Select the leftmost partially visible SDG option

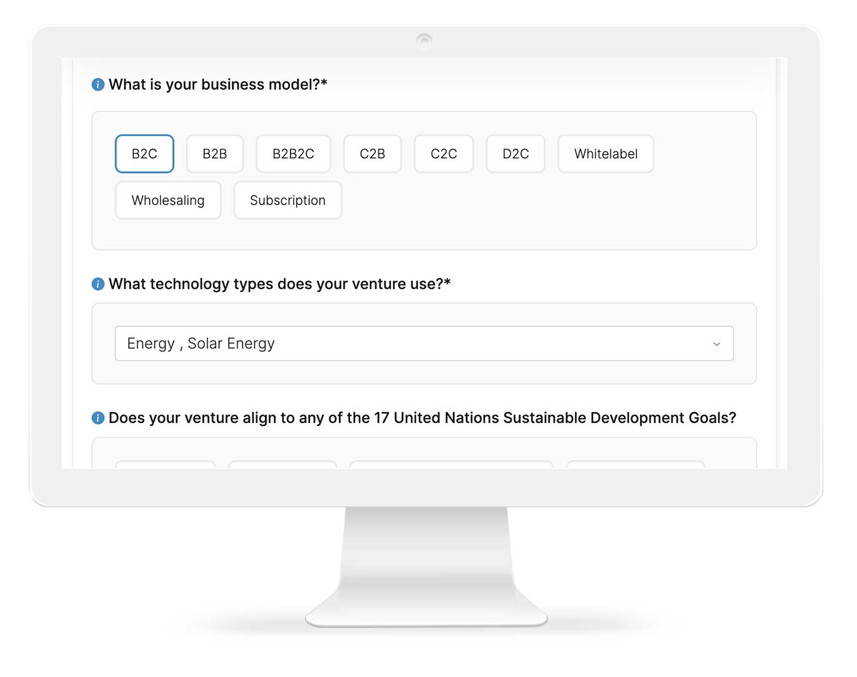pyautogui.click(x=166, y=465)
